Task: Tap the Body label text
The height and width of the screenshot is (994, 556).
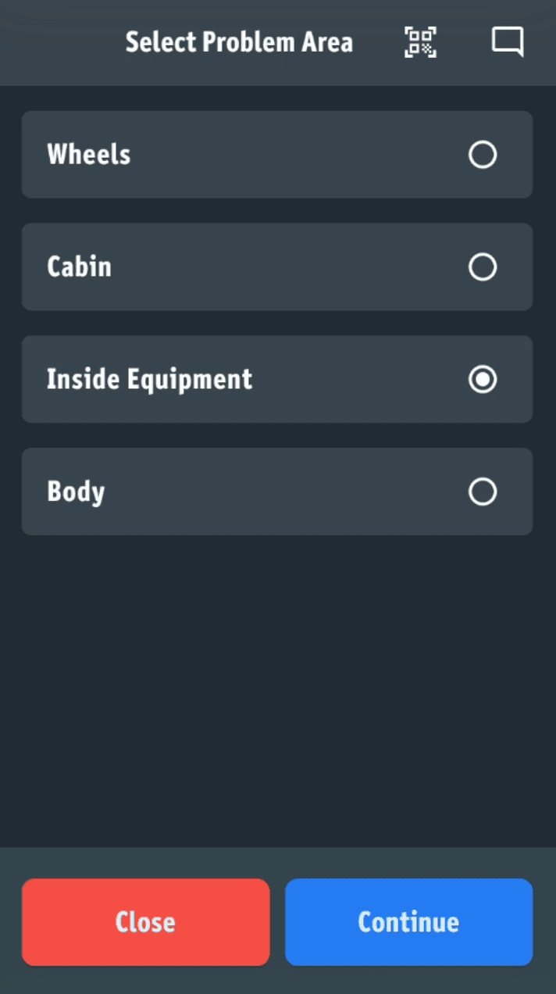Action: [x=76, y=492]
